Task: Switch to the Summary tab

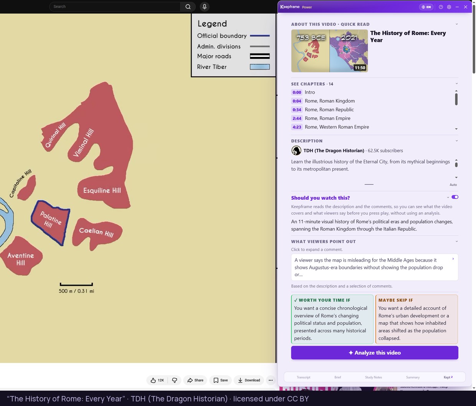Action: click(x=413, y=377)
